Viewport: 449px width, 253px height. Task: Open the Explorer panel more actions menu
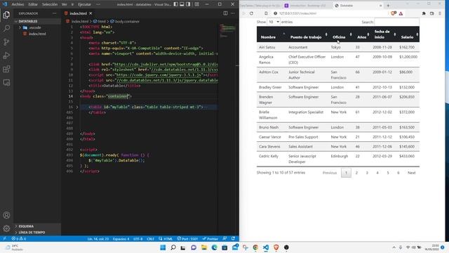[x=55, y=13]
